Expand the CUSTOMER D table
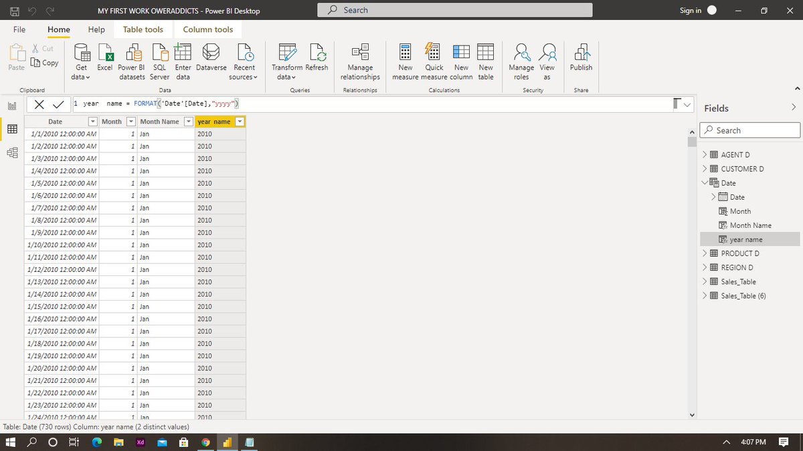This screenshot has height=451, width=803. (704, 168)
